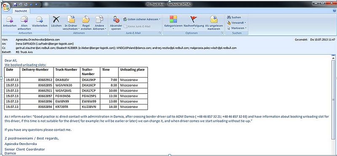Open In Ordner verschieben folder menu
The height and width of the screenshot is (156, 337).
click(71, 23)
